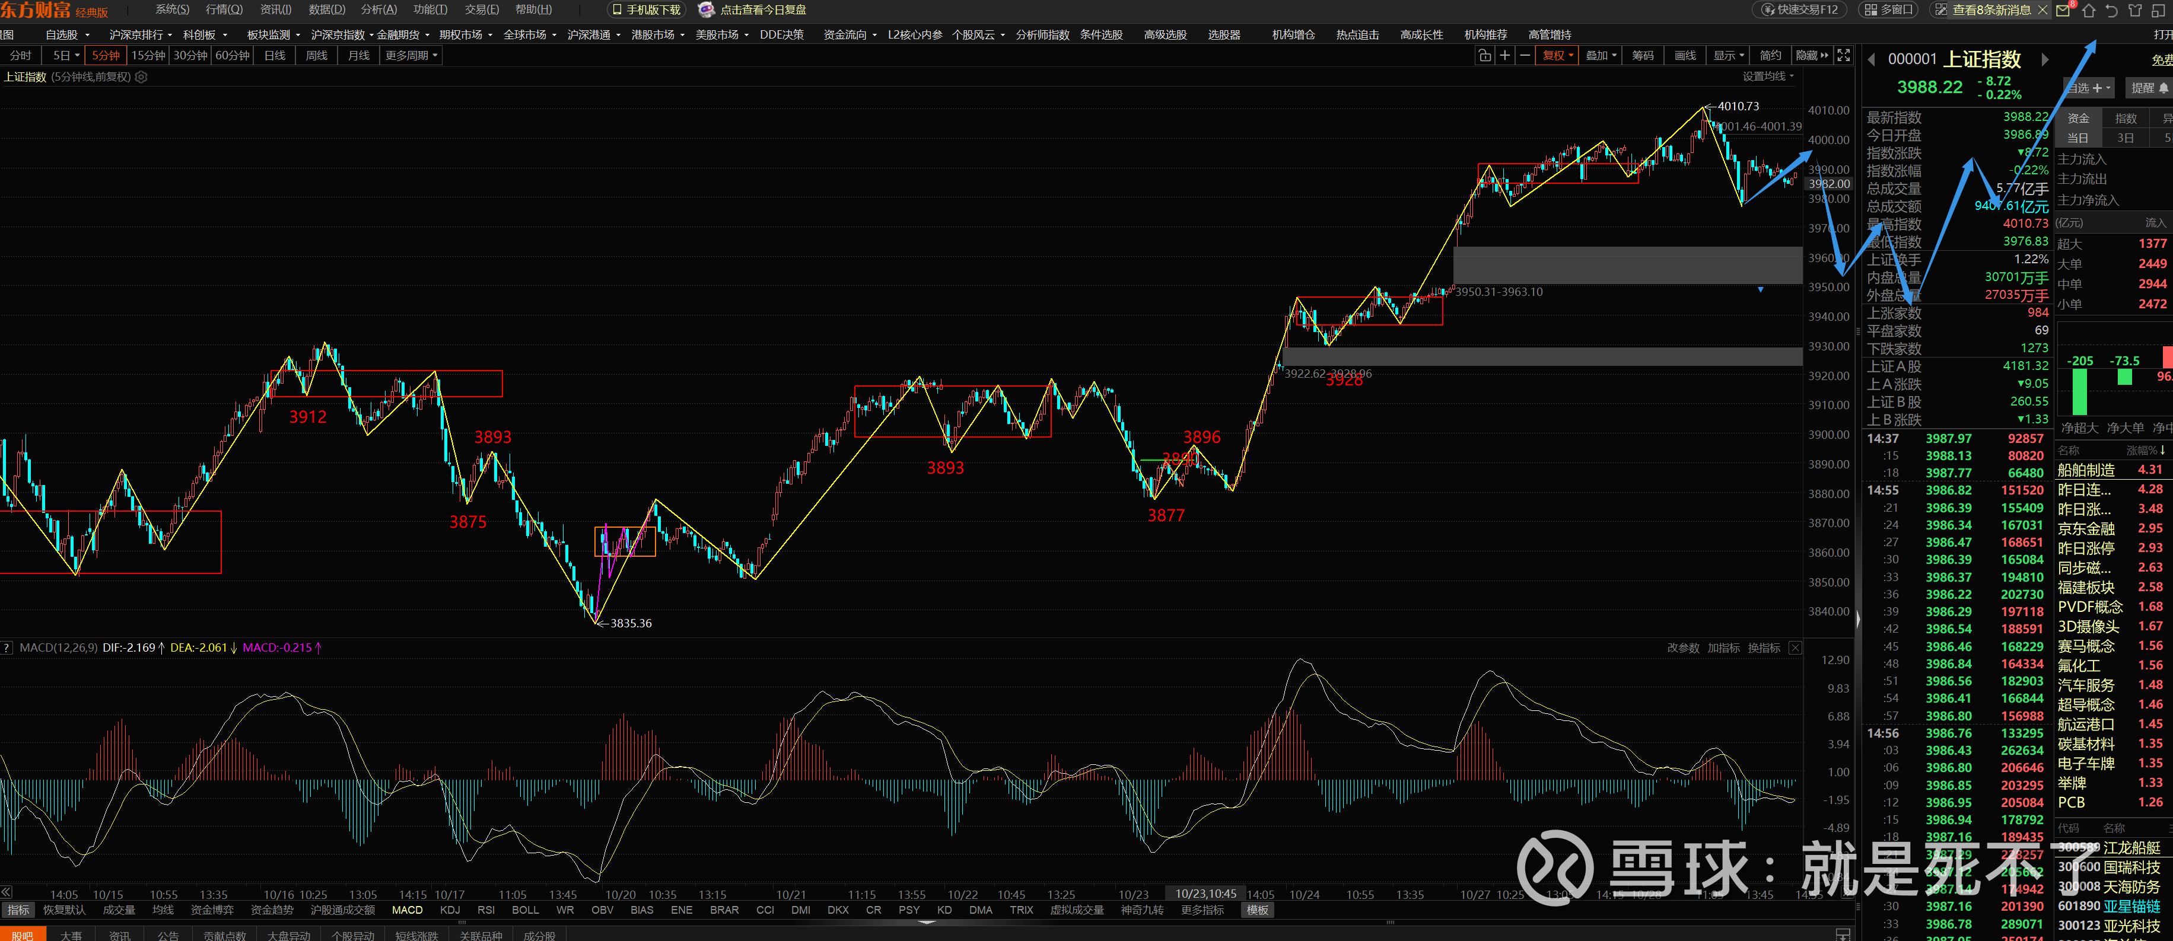Screen dimensions: 2173x941
Task: Toggle 筹码 chip distribution display
Action: (x=1643, y=56)
